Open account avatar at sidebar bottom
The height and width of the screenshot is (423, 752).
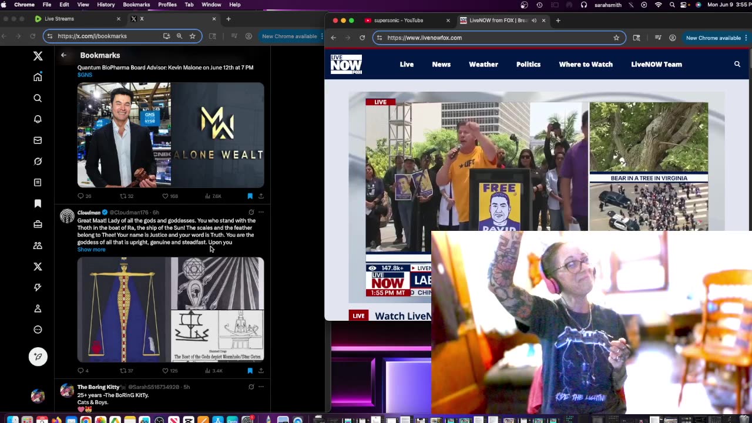[x=38, y=395]
